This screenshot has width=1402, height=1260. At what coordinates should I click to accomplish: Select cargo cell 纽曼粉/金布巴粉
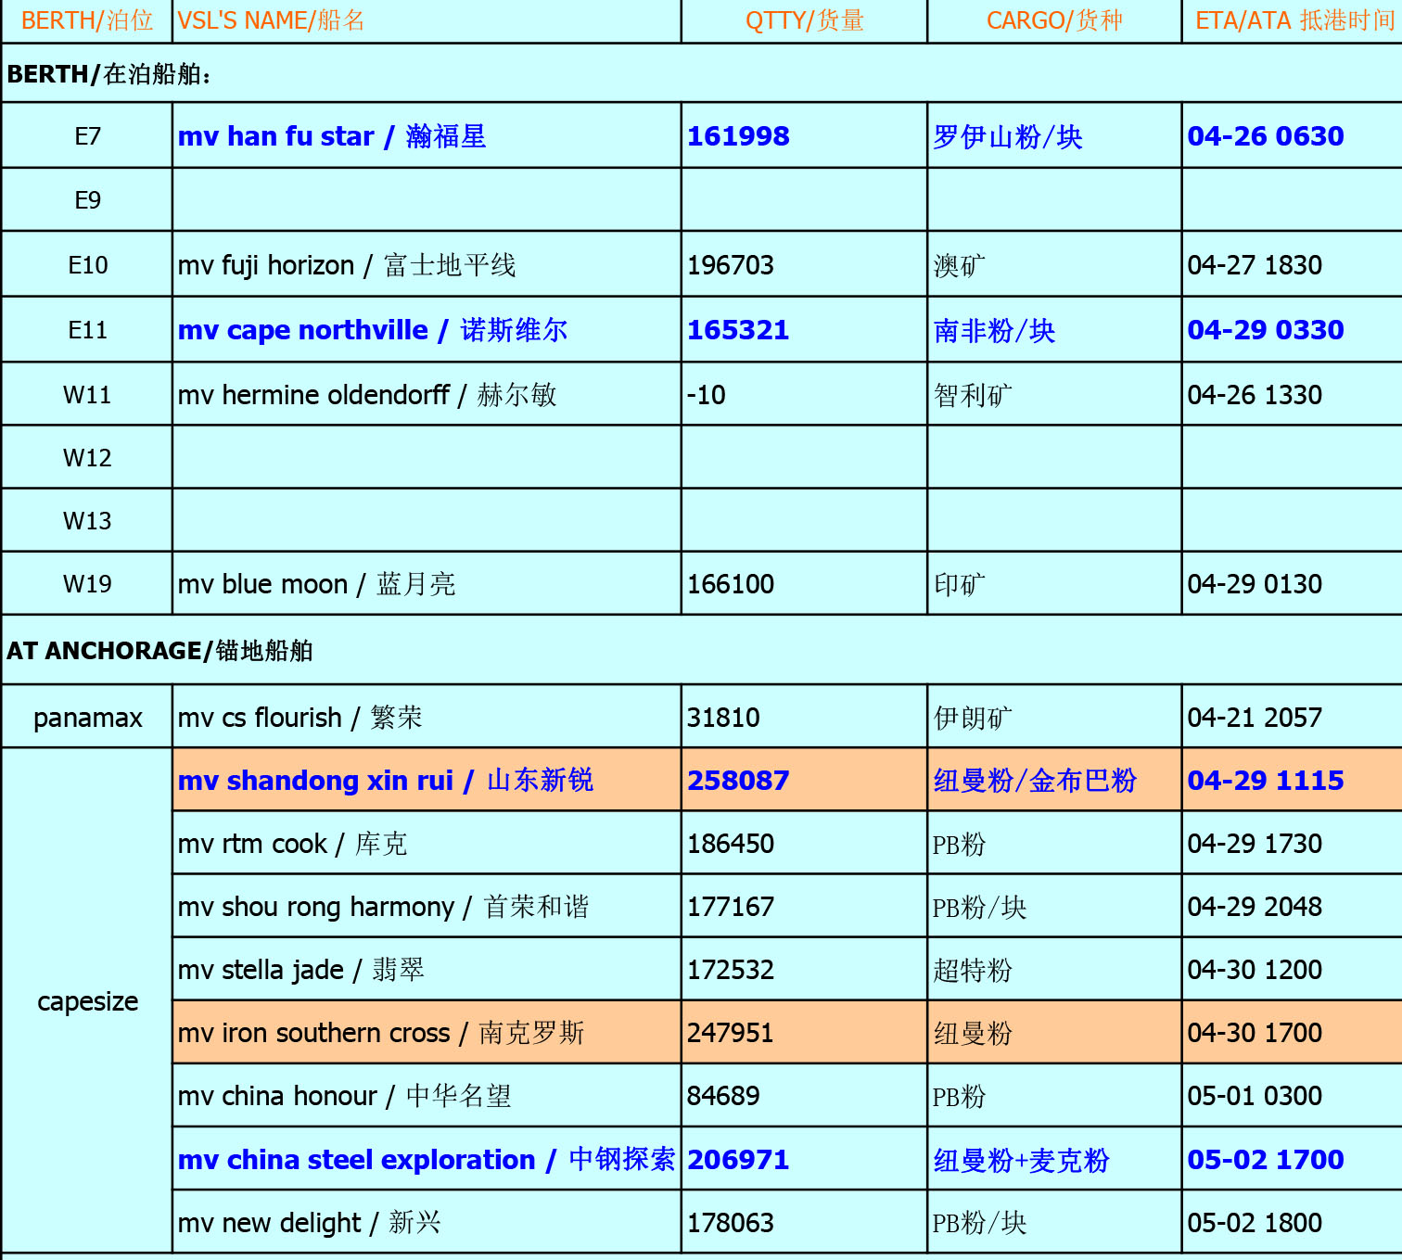pyautogui.click(x=1054, y=780)
